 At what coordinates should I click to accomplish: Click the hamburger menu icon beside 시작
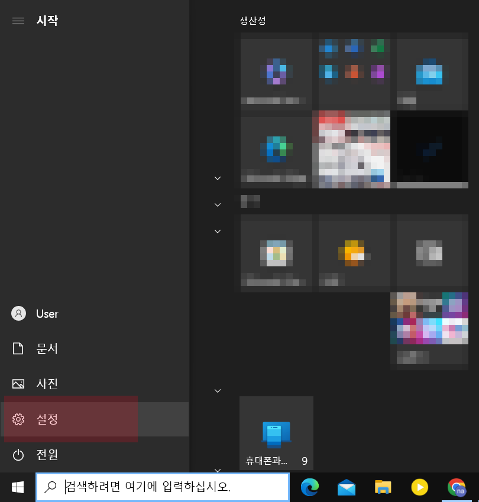(x=18, y=21)
